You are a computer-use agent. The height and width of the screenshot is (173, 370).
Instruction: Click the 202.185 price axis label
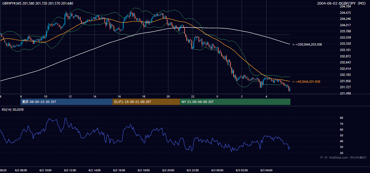(345, 75)
